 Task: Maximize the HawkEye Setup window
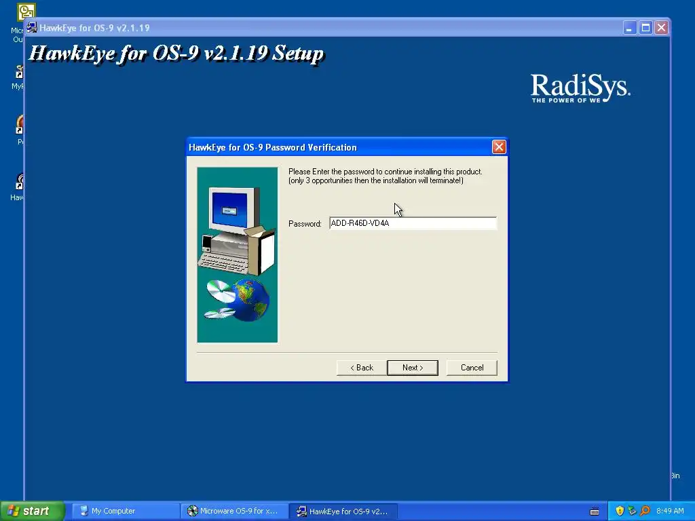646,27
